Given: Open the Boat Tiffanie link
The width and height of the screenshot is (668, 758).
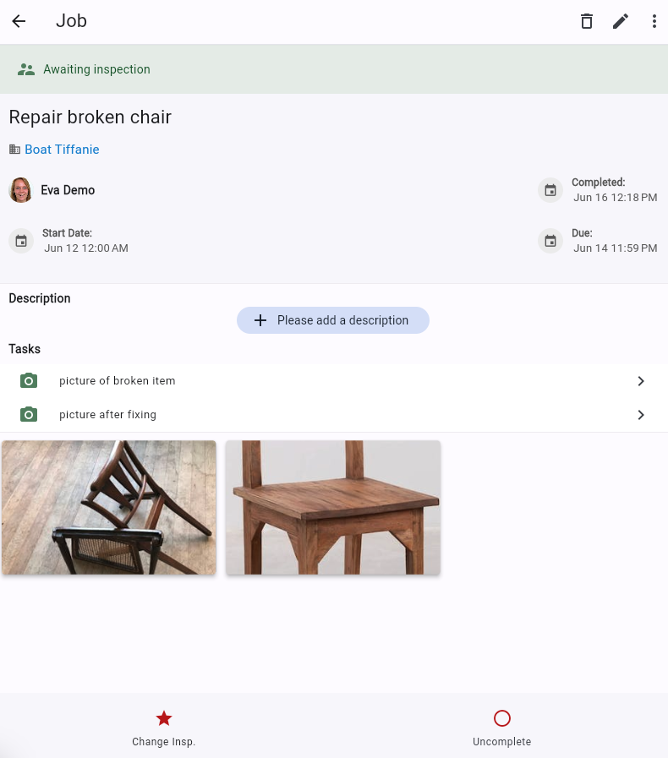Looking at the screenshot, I should click(62, 150).
